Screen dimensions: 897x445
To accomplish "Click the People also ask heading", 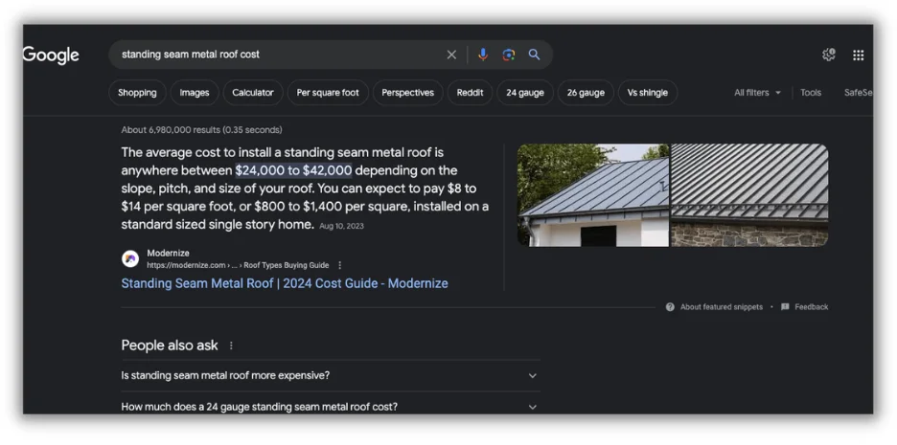I will pyautogui.click(x=170, y=345).
